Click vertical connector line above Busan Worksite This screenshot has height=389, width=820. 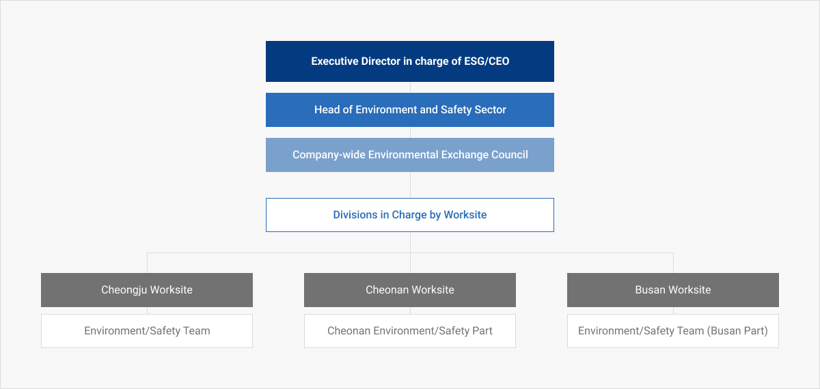tap(673, 263)
